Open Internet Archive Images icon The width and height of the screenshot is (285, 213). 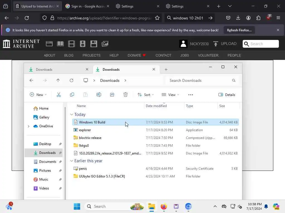(105, 44)
